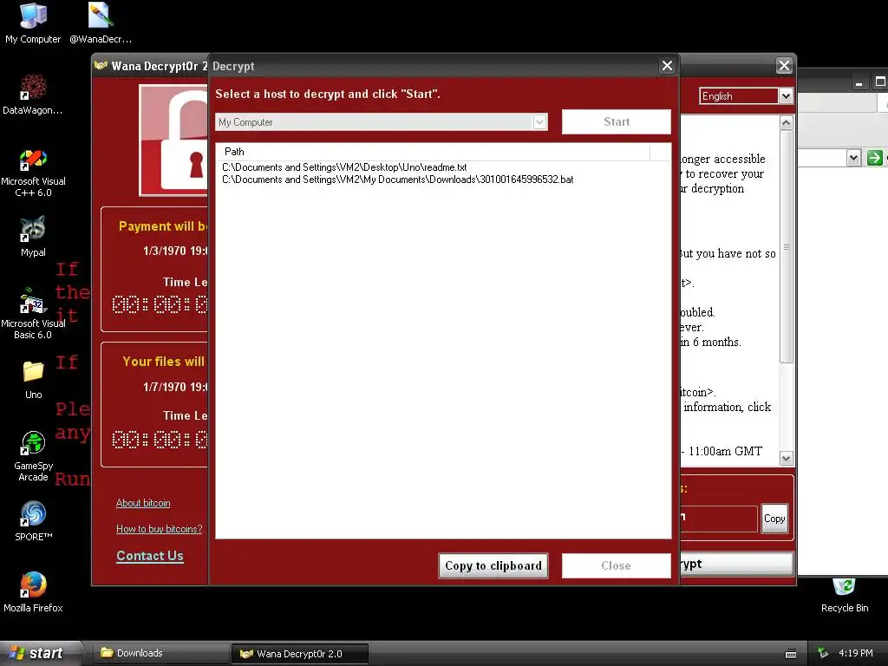
Task: Click the message pane scrollbar thumb
Action: pyautogui.click(x=786, y=246)
